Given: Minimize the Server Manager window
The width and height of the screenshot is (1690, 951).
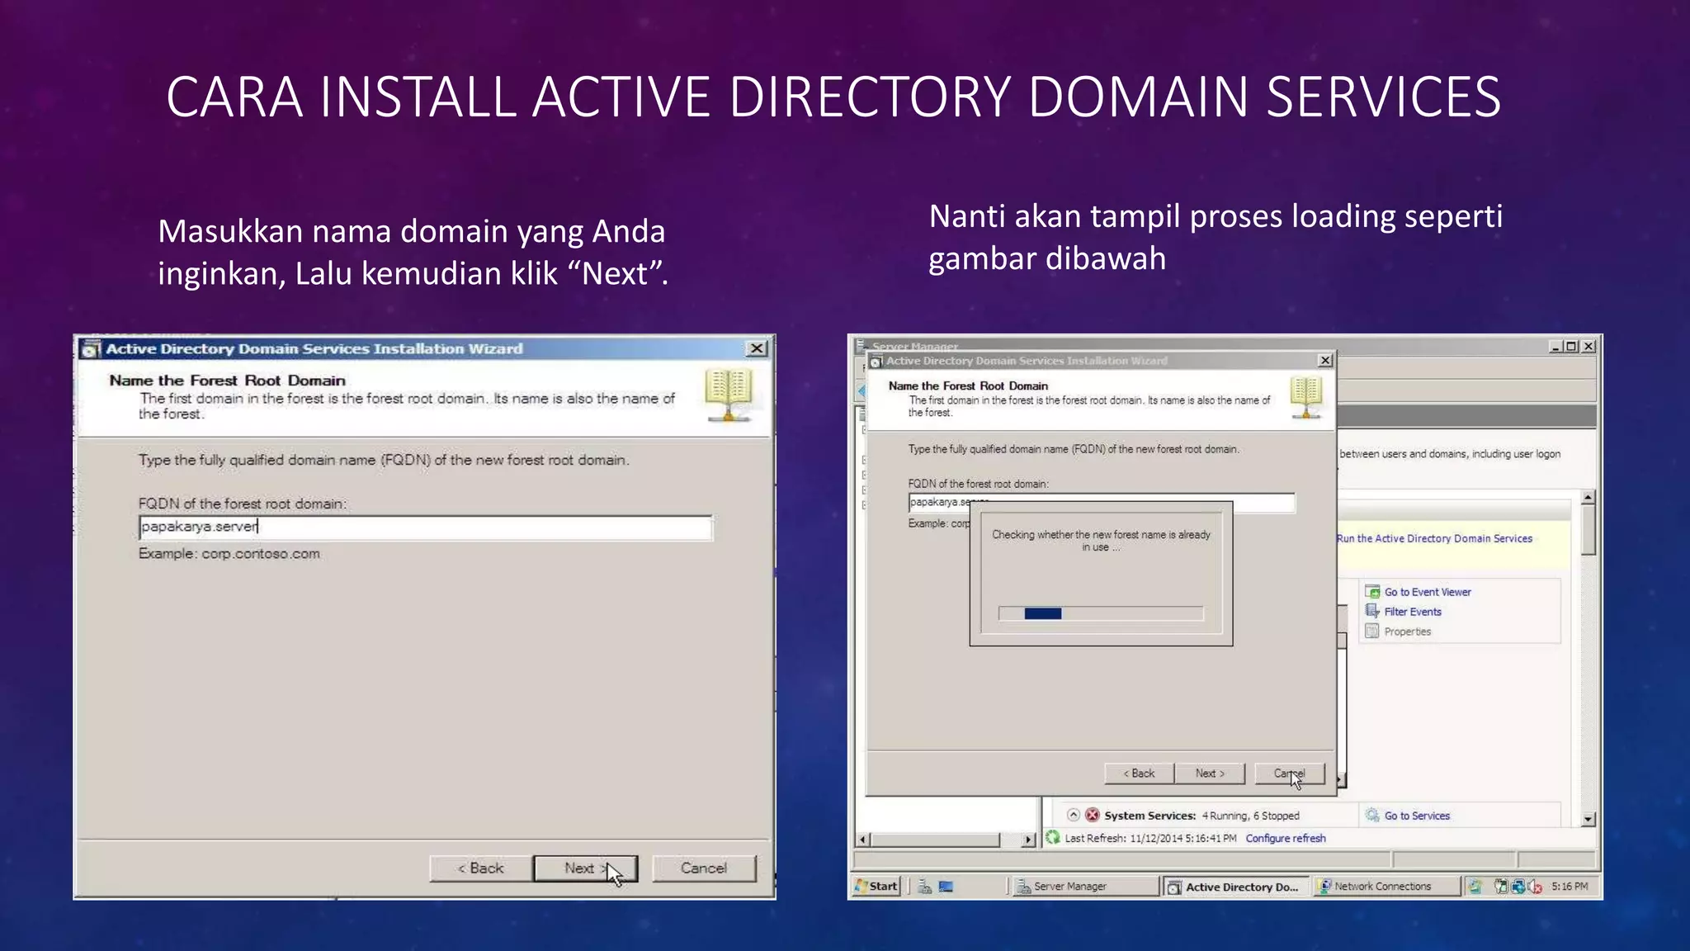Looking at the screenshot, I should tap(1555, 347).
